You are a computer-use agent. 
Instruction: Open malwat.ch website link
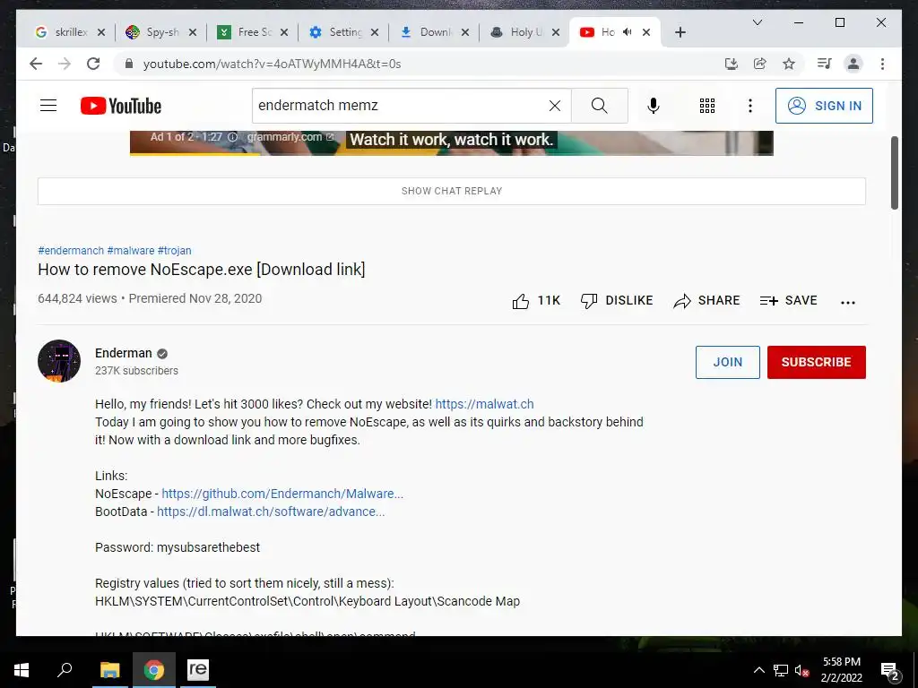point(484,404)
